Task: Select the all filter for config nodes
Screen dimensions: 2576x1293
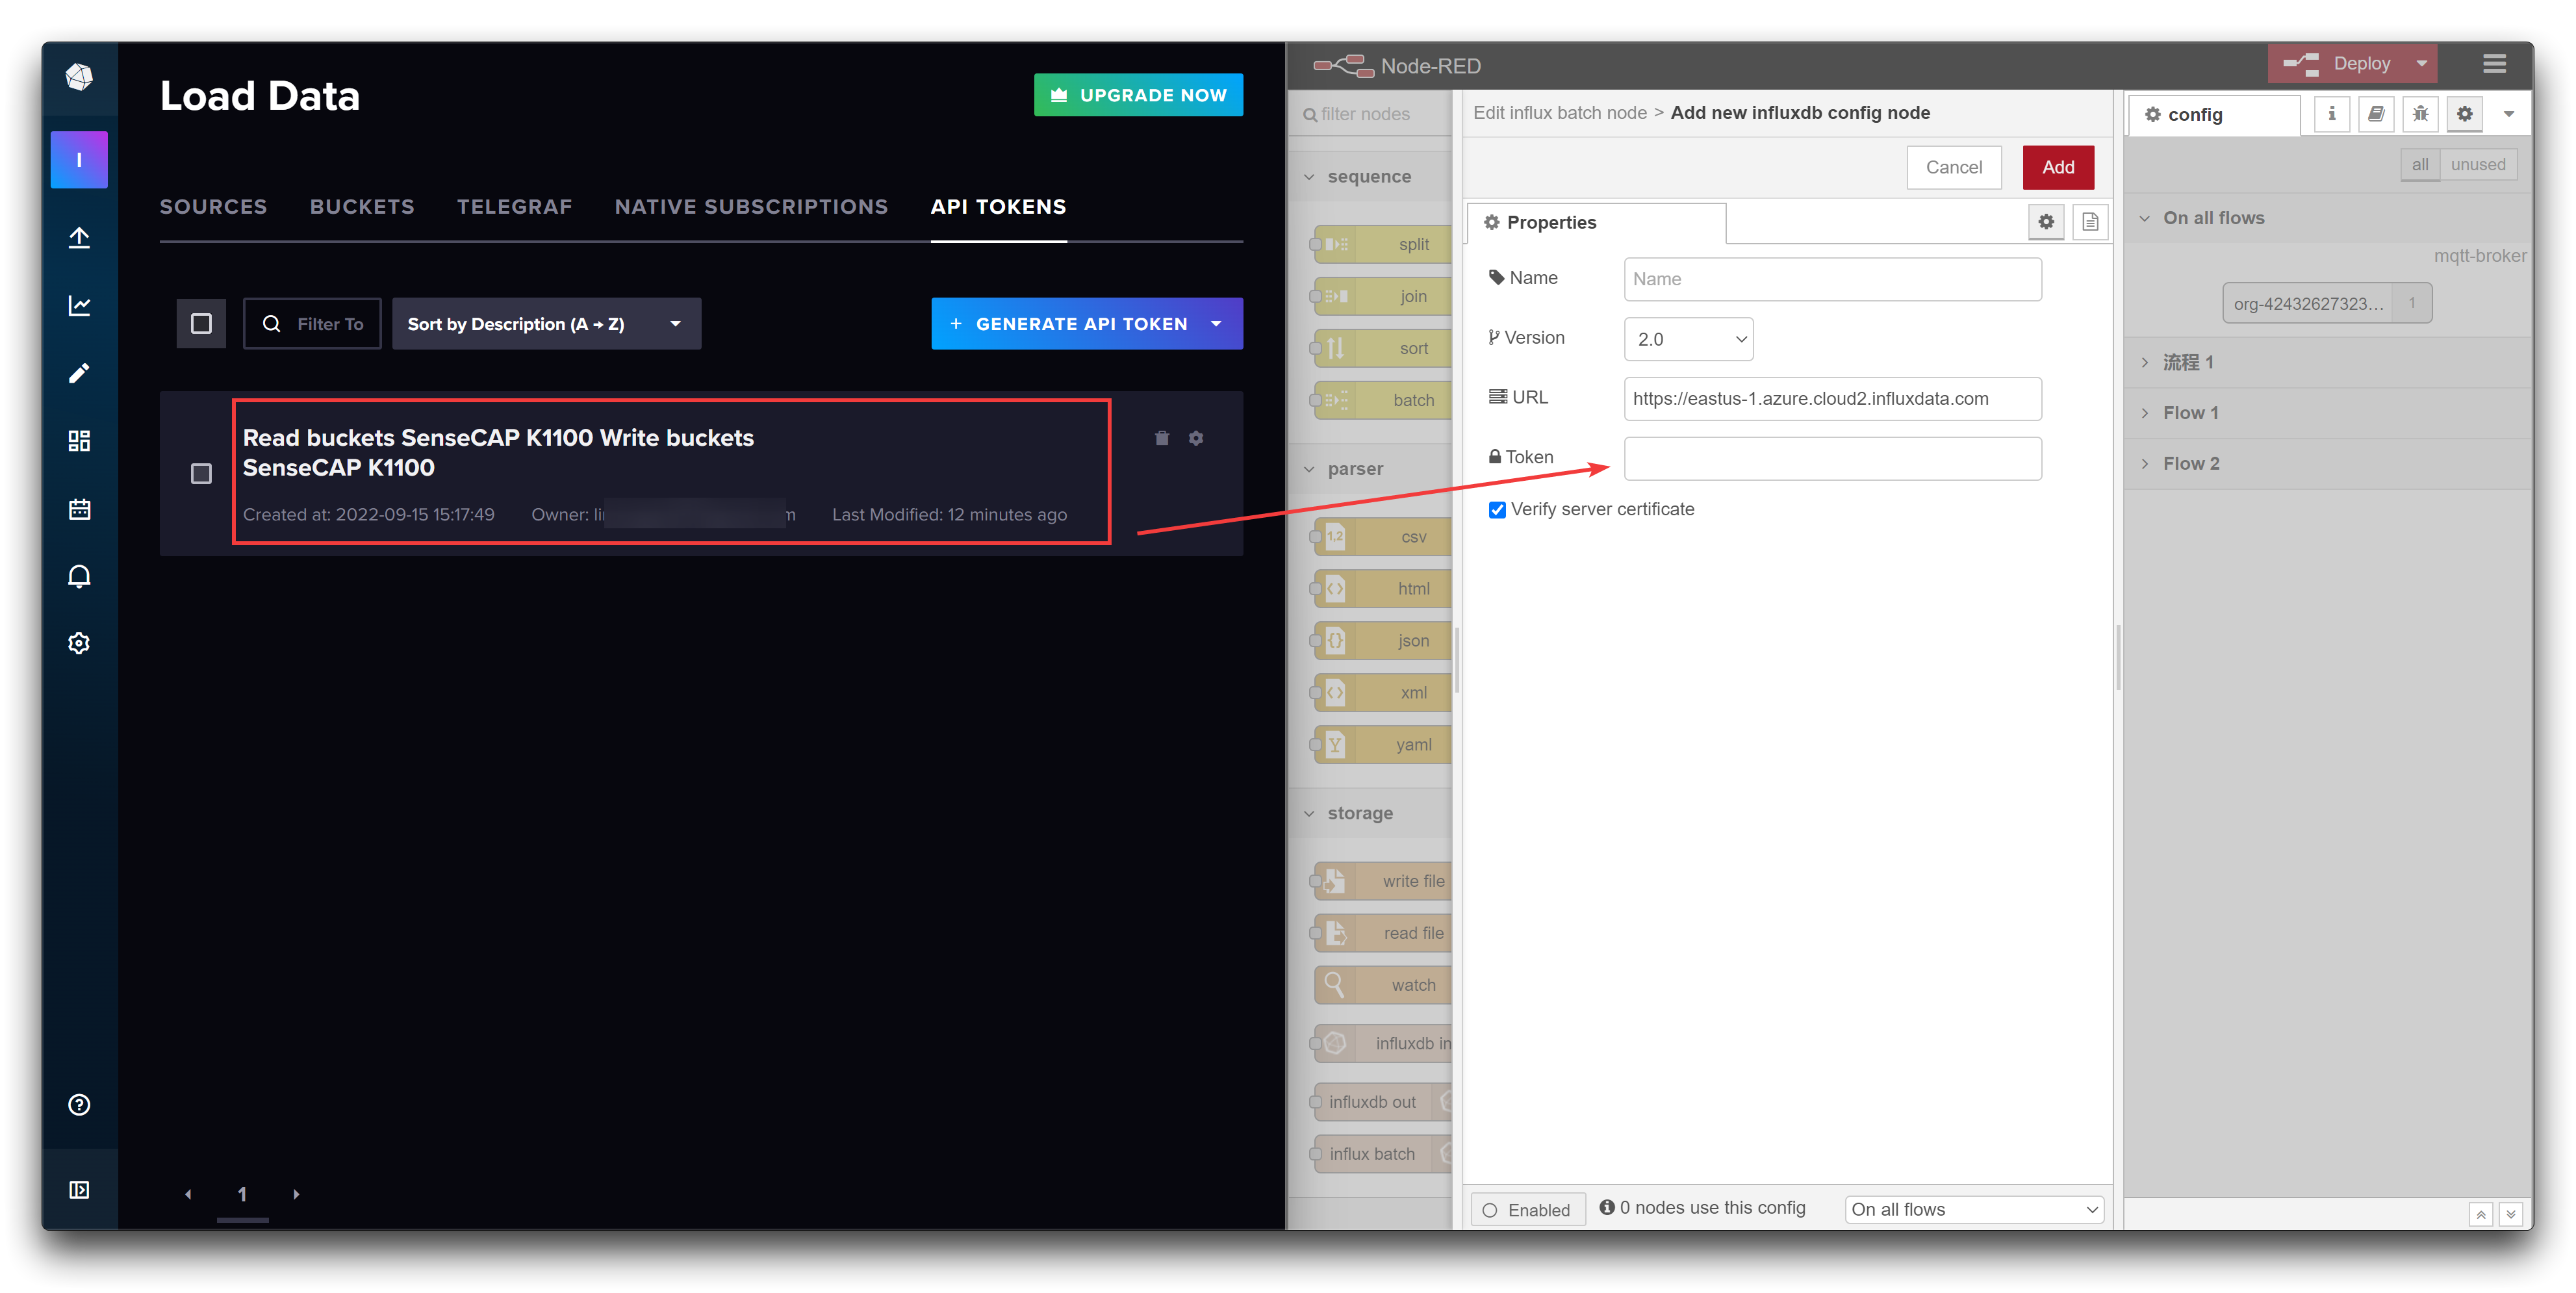Action: [2419, 165]
